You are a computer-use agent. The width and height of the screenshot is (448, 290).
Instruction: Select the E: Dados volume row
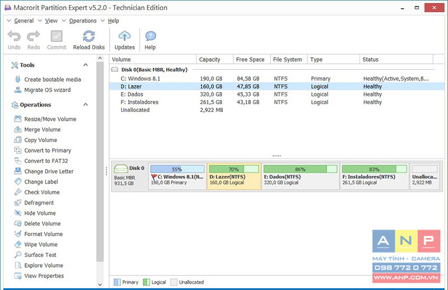tap(277, 94)
